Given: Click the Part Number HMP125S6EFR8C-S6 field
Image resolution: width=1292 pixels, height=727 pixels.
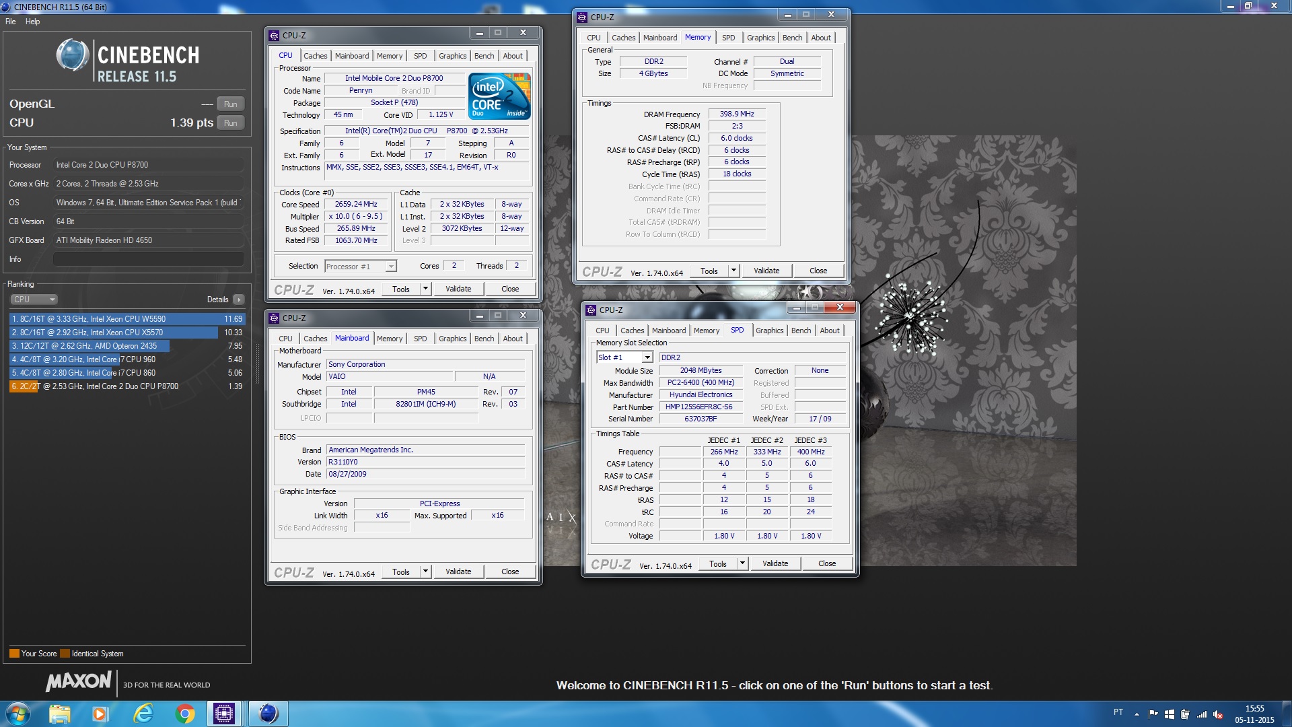Looking at the screenshot, I should click(x=700, y=407).
